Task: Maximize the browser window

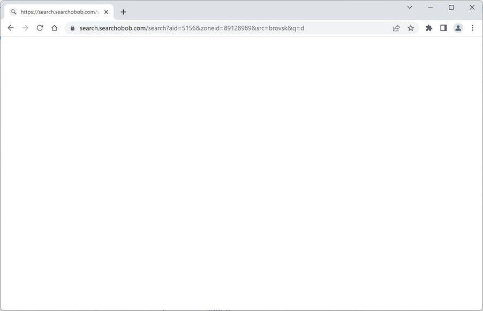Action: [x=451, y=7]
